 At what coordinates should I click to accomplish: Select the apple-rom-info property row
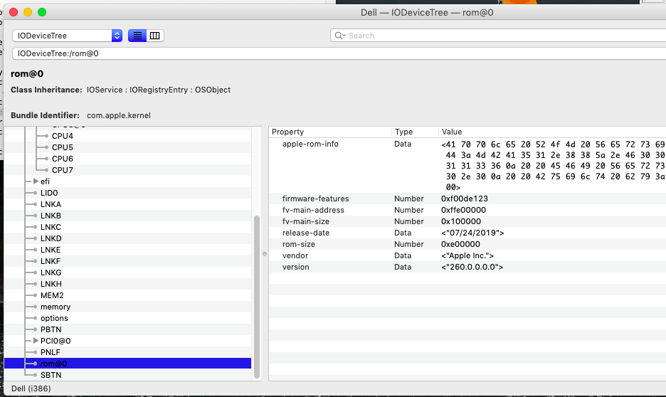pyautogui.click(x=467, y=166)
